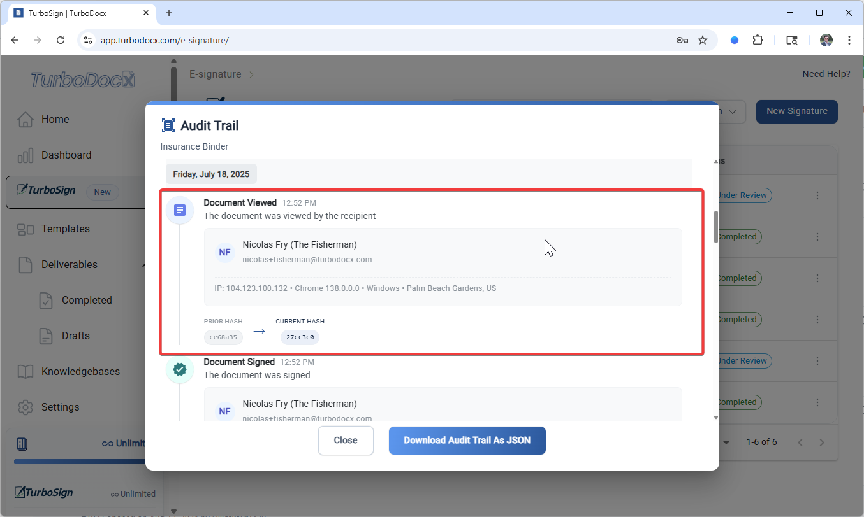The image size is (864, 517).
Task: Open the browser Extensions puzzle icon
Action: click(758, 40)
